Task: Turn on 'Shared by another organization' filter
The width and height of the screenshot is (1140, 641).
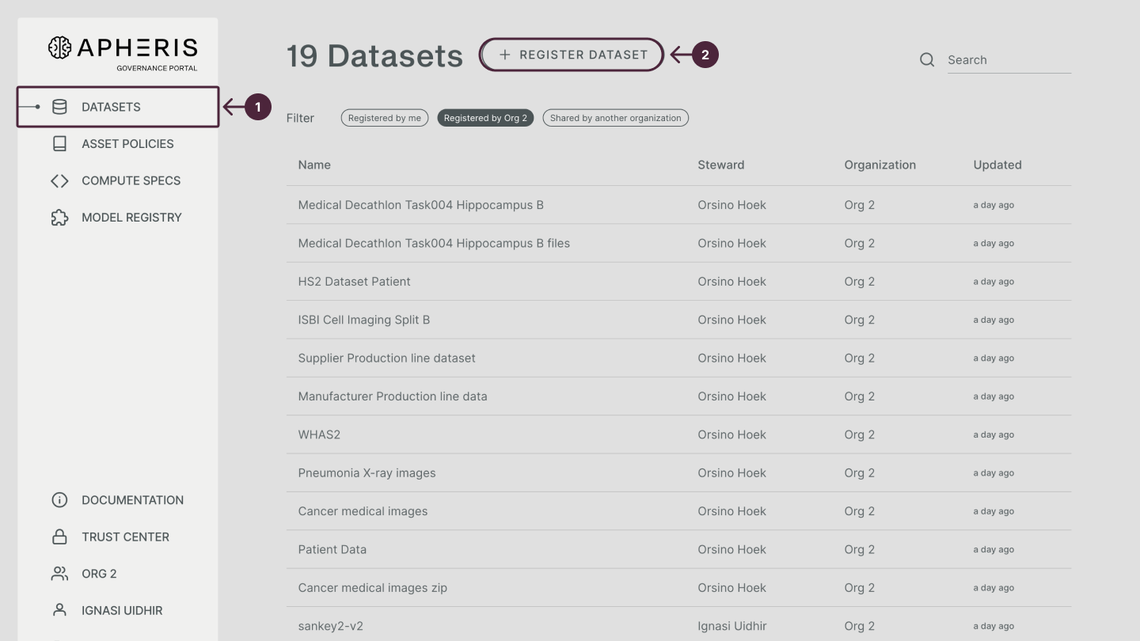Action: [x=615, y=117]
